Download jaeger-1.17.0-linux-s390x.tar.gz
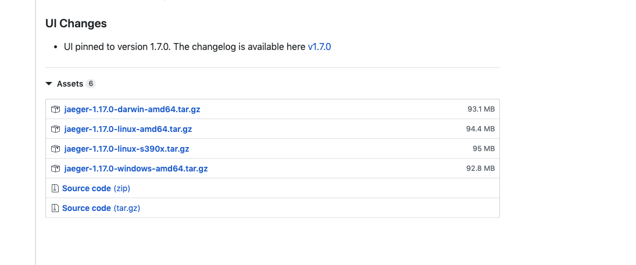This screenshot has width=636, height=265. click(127, 149)
